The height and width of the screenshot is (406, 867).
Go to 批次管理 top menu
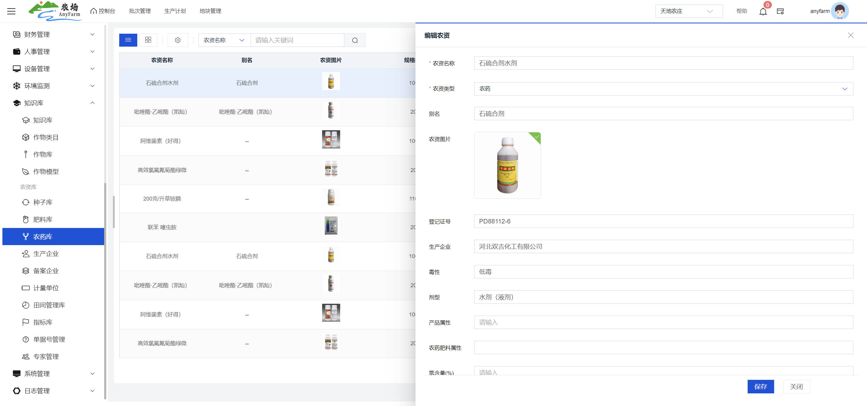coord(140,11)
